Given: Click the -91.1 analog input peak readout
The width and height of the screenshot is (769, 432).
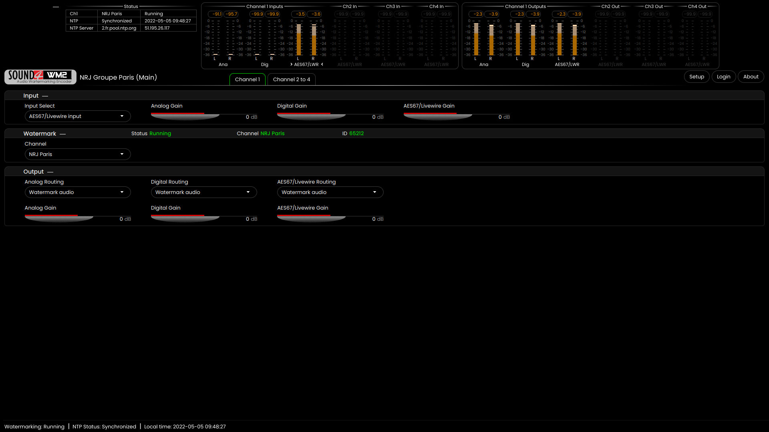Looking at the screenshot, I should (x=216, y=14).
